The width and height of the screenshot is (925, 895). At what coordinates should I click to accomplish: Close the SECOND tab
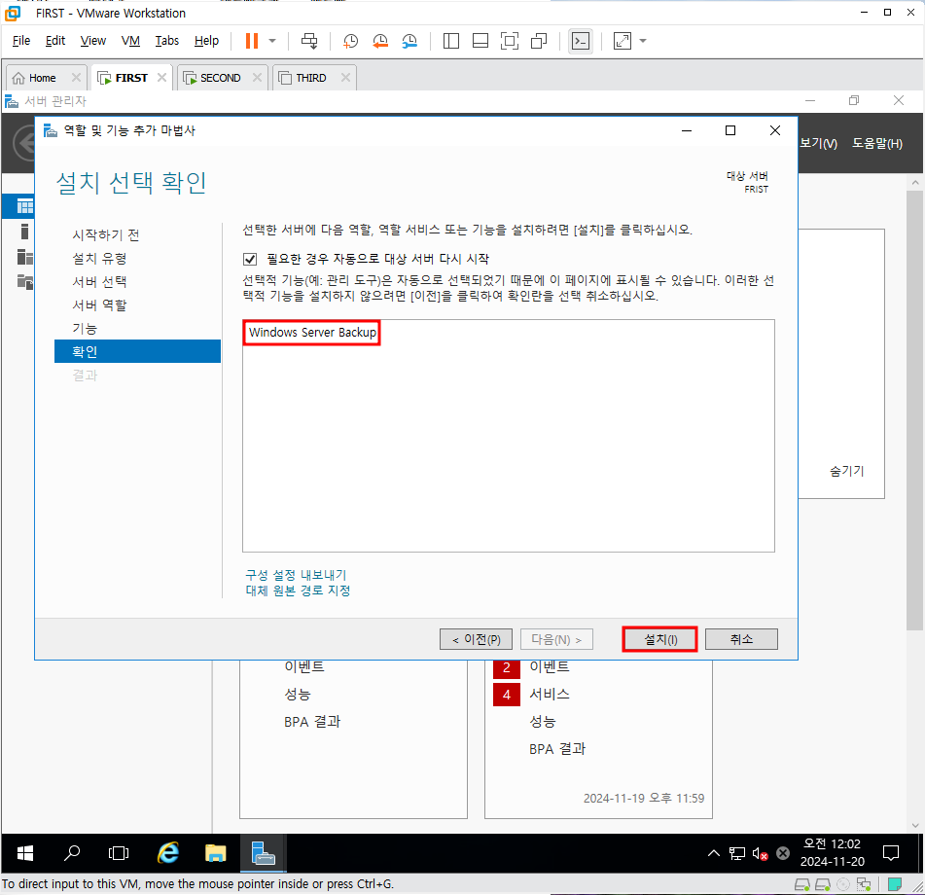point(257,77)
